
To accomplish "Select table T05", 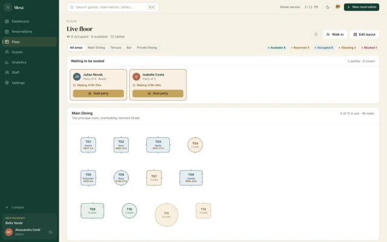I will (88, 178).
